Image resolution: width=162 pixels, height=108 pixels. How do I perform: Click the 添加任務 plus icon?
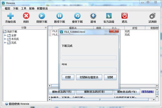(11, 16)
